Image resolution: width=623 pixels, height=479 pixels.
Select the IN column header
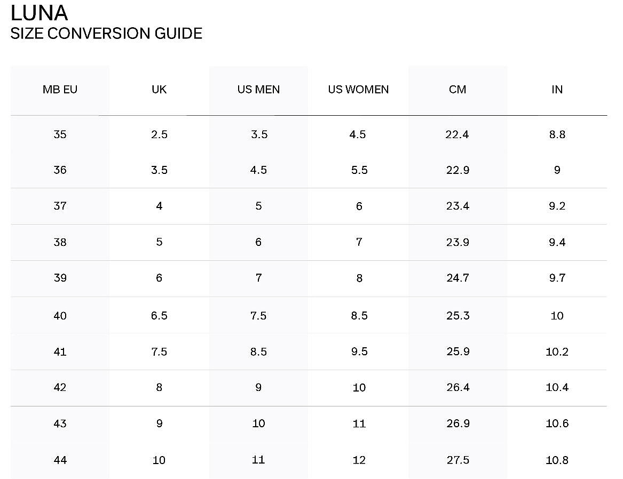point(557,90)
